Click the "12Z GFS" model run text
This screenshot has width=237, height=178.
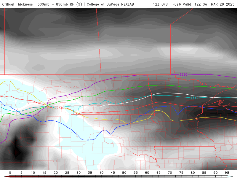[160, 4]
